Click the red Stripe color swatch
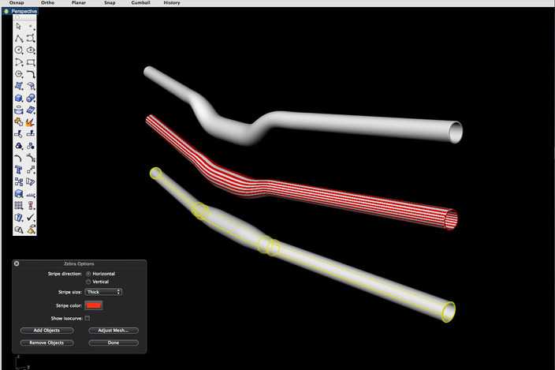Image resolution: width=555 pixels, height=370 pixels. point(94,305)
